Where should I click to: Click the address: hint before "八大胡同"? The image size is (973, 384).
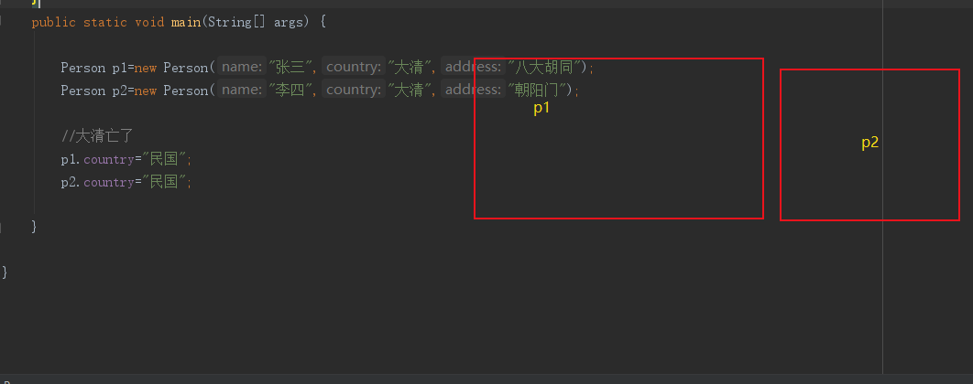pos(474,66)
